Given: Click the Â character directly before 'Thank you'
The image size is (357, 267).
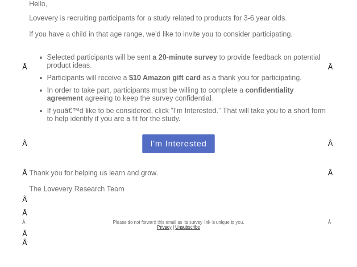Looking at the screenshot, I should tap(25, 173).
